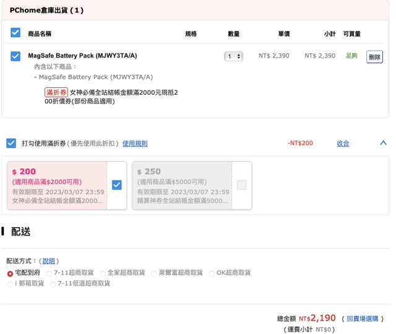Uncheck the MagSafe Battery Pack item checkbox

click(15, 56)
